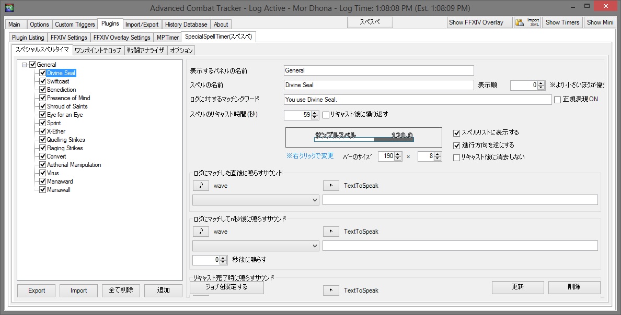Screen dimensions: 621x315
Task: Uncheck the Benediction checkbox
Action: 43,89
